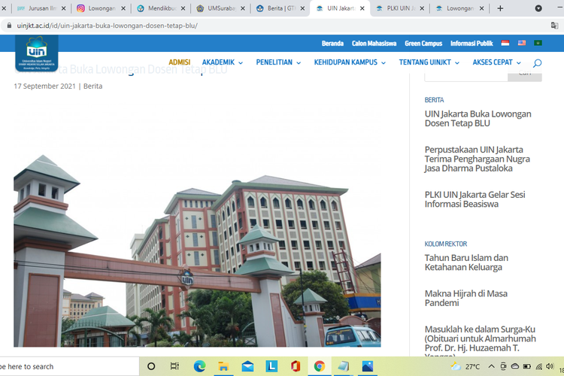The height and width of the screenshot is (376, 564).
Task: Open the Calon Mahasiswa link
Action: tap(374, 44)
